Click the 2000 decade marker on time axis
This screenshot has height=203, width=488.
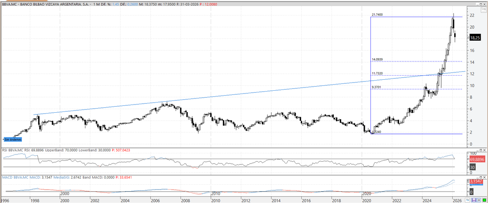tap(65, 194)
